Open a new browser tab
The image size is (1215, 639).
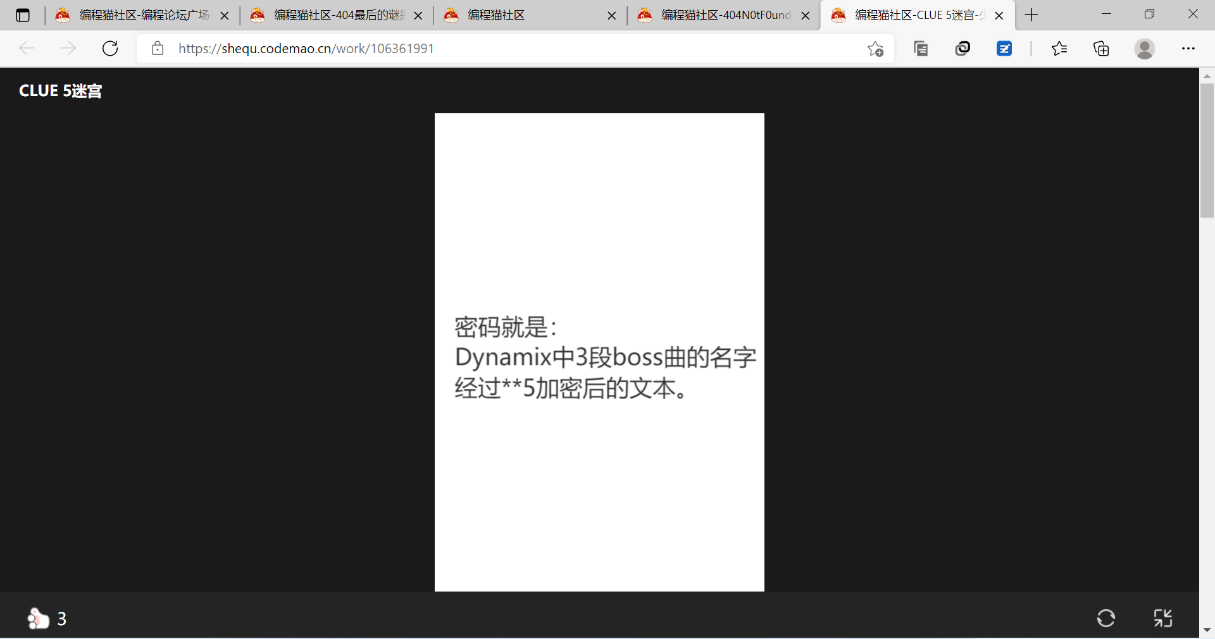(1031, 15)
